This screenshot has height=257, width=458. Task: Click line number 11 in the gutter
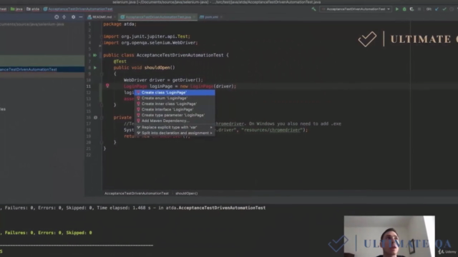(x=89, y=86)
